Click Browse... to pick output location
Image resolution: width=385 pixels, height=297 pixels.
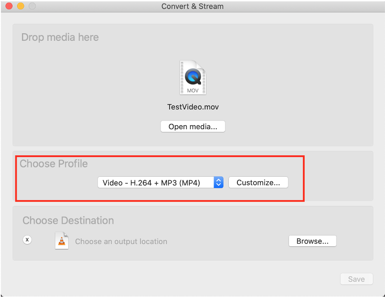click(312, 241)
